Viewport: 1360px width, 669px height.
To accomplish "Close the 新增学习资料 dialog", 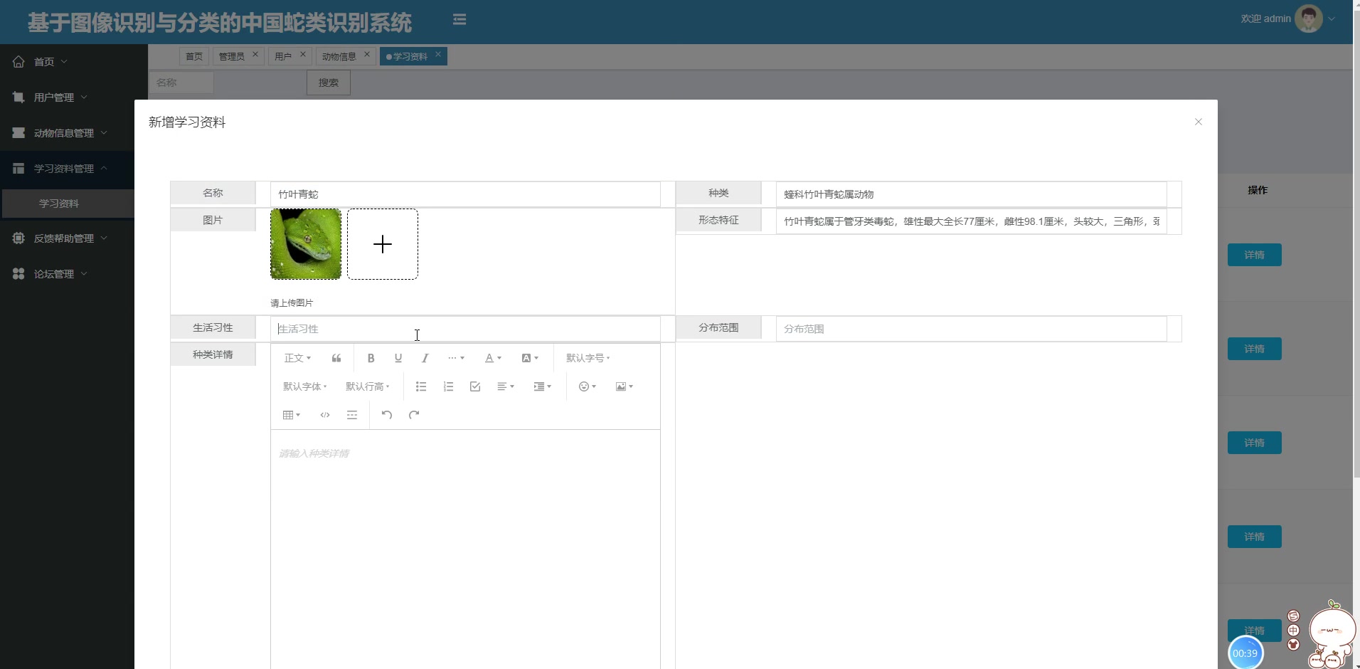I will click(1199, 122).
